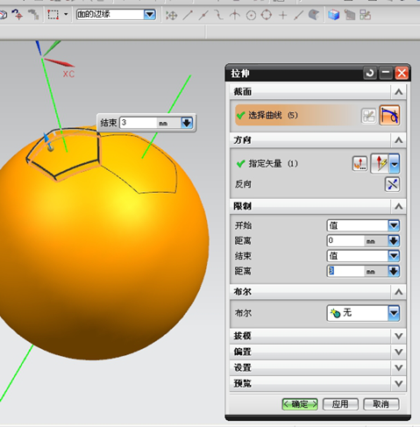Viewport: 420px width, 427px height.
Task: Toggle the midpoint snap icon
Action: pyautogui.click(x=203, y=15)
